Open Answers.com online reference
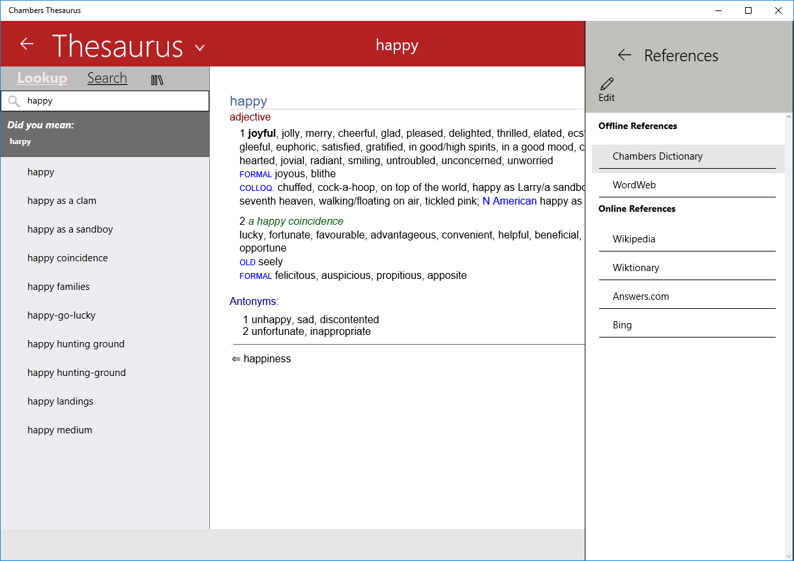Screen dimensions: 794x561 (x=640, y=296)
